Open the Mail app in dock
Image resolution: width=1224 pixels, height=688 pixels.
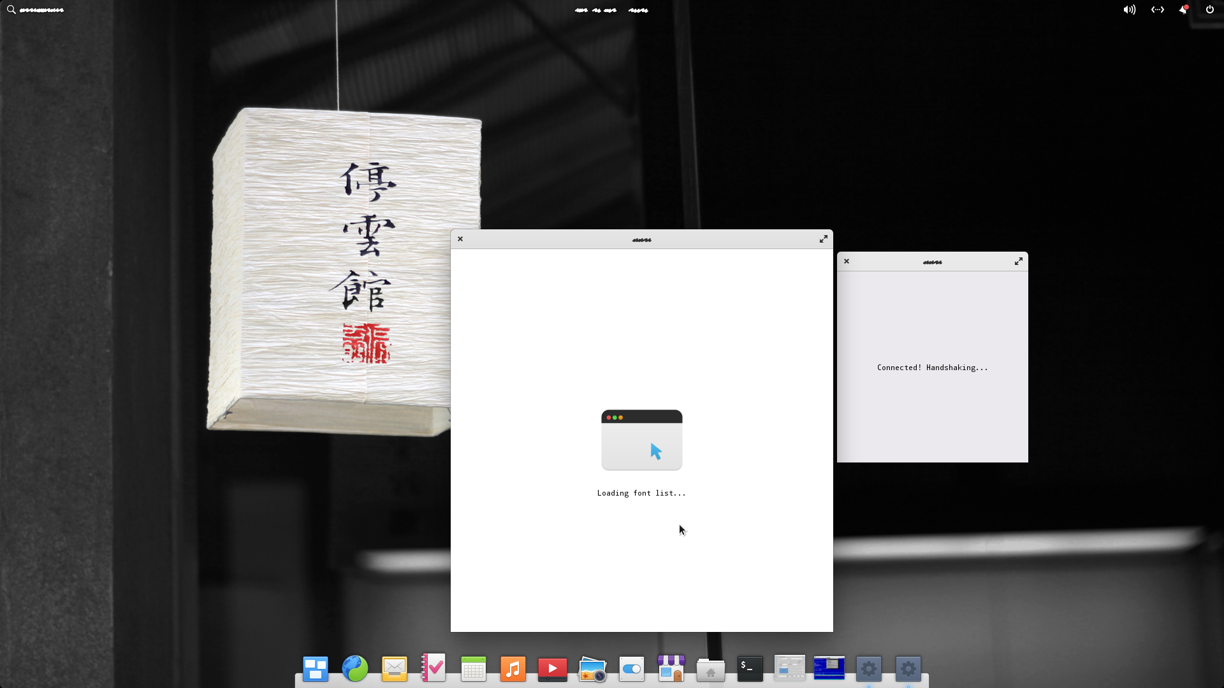pos(395,669)
